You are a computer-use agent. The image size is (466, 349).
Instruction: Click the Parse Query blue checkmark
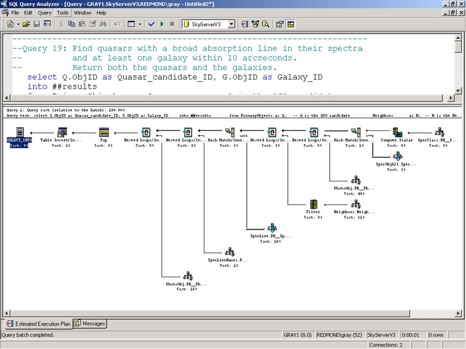point(151,24)
